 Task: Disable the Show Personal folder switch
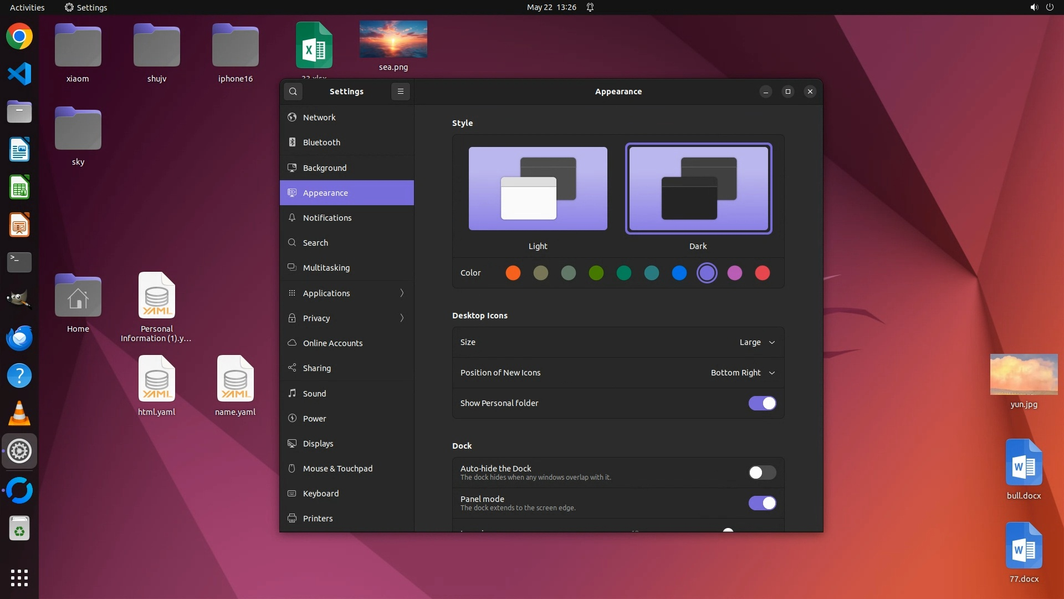pos(762,403)
